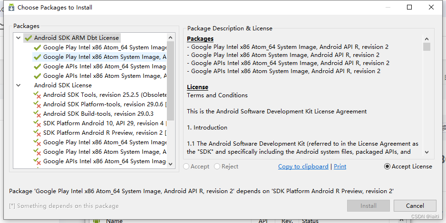Click the status icon next to Android SDK Platform-tools 29.0.6

(x=37, y=104)
